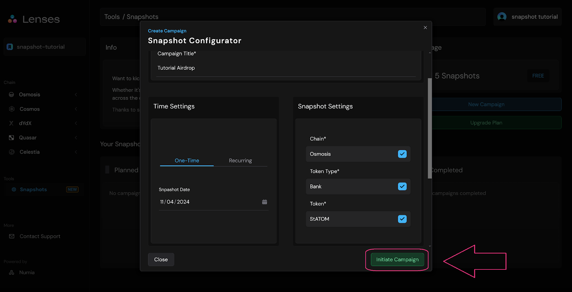Click the Celestia chain icon
This screenshot has width=572, height=292.
click(x=11, y=152)
